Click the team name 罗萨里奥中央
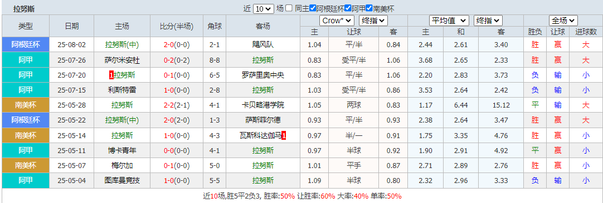Screen dimensions: 603x203 263,75
